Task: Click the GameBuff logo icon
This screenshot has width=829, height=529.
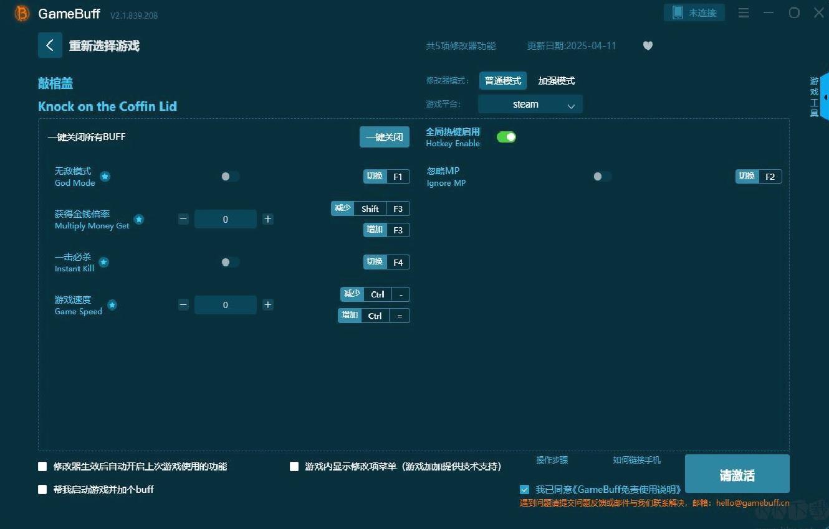Action: [22, 13]
